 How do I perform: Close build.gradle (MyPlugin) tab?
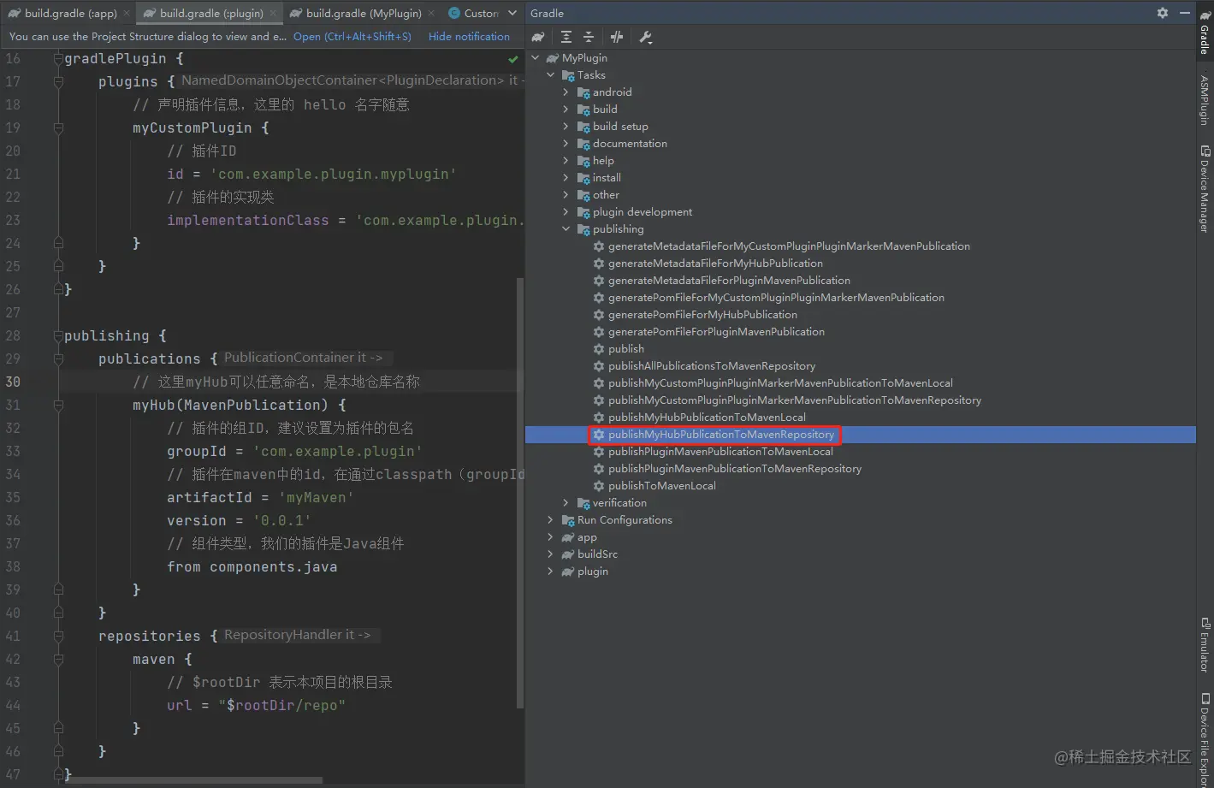point(431,13)
